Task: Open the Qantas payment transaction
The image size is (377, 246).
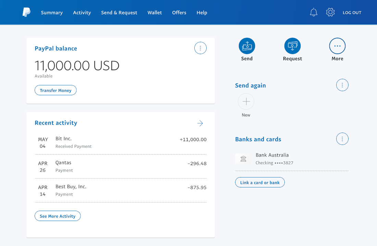Action: pos(121,167)
